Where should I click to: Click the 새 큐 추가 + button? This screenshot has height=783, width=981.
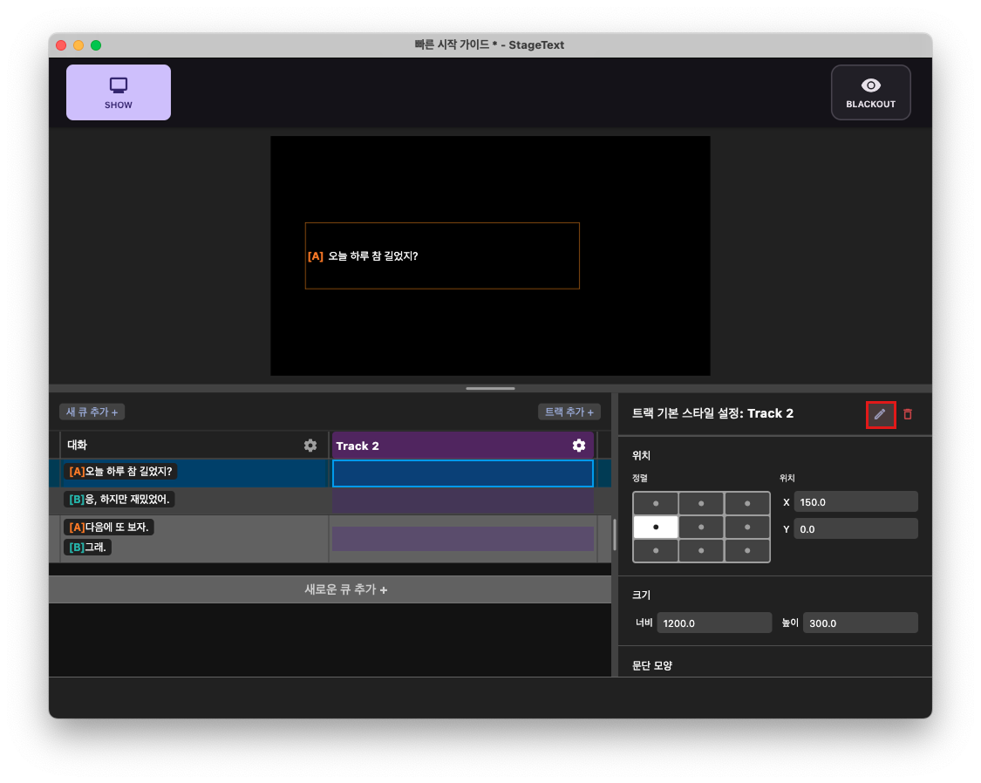91,411
